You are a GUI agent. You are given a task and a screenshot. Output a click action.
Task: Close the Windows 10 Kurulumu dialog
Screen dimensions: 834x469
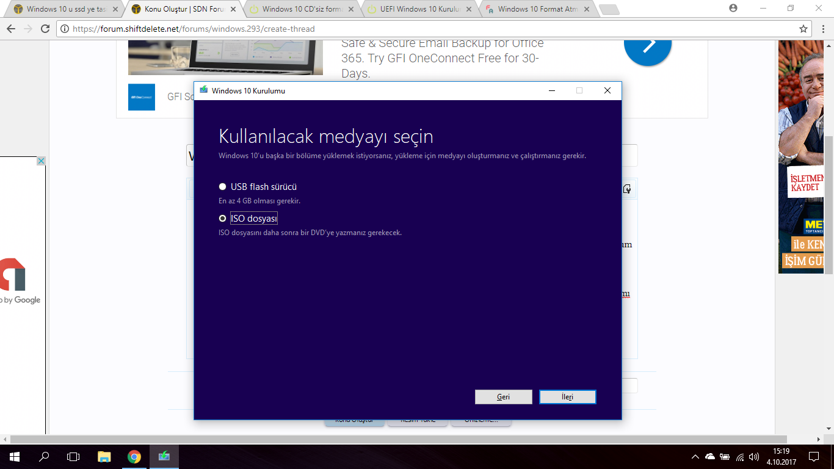coord(607,90)
